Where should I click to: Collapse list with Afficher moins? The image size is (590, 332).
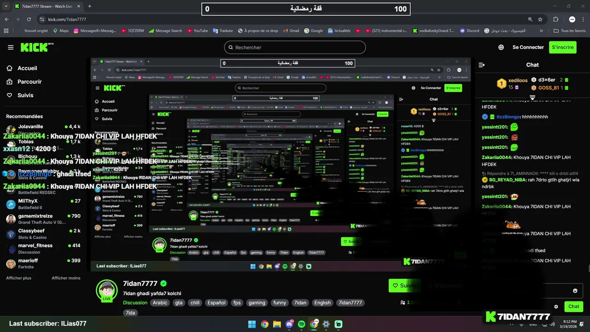[66, 278]
